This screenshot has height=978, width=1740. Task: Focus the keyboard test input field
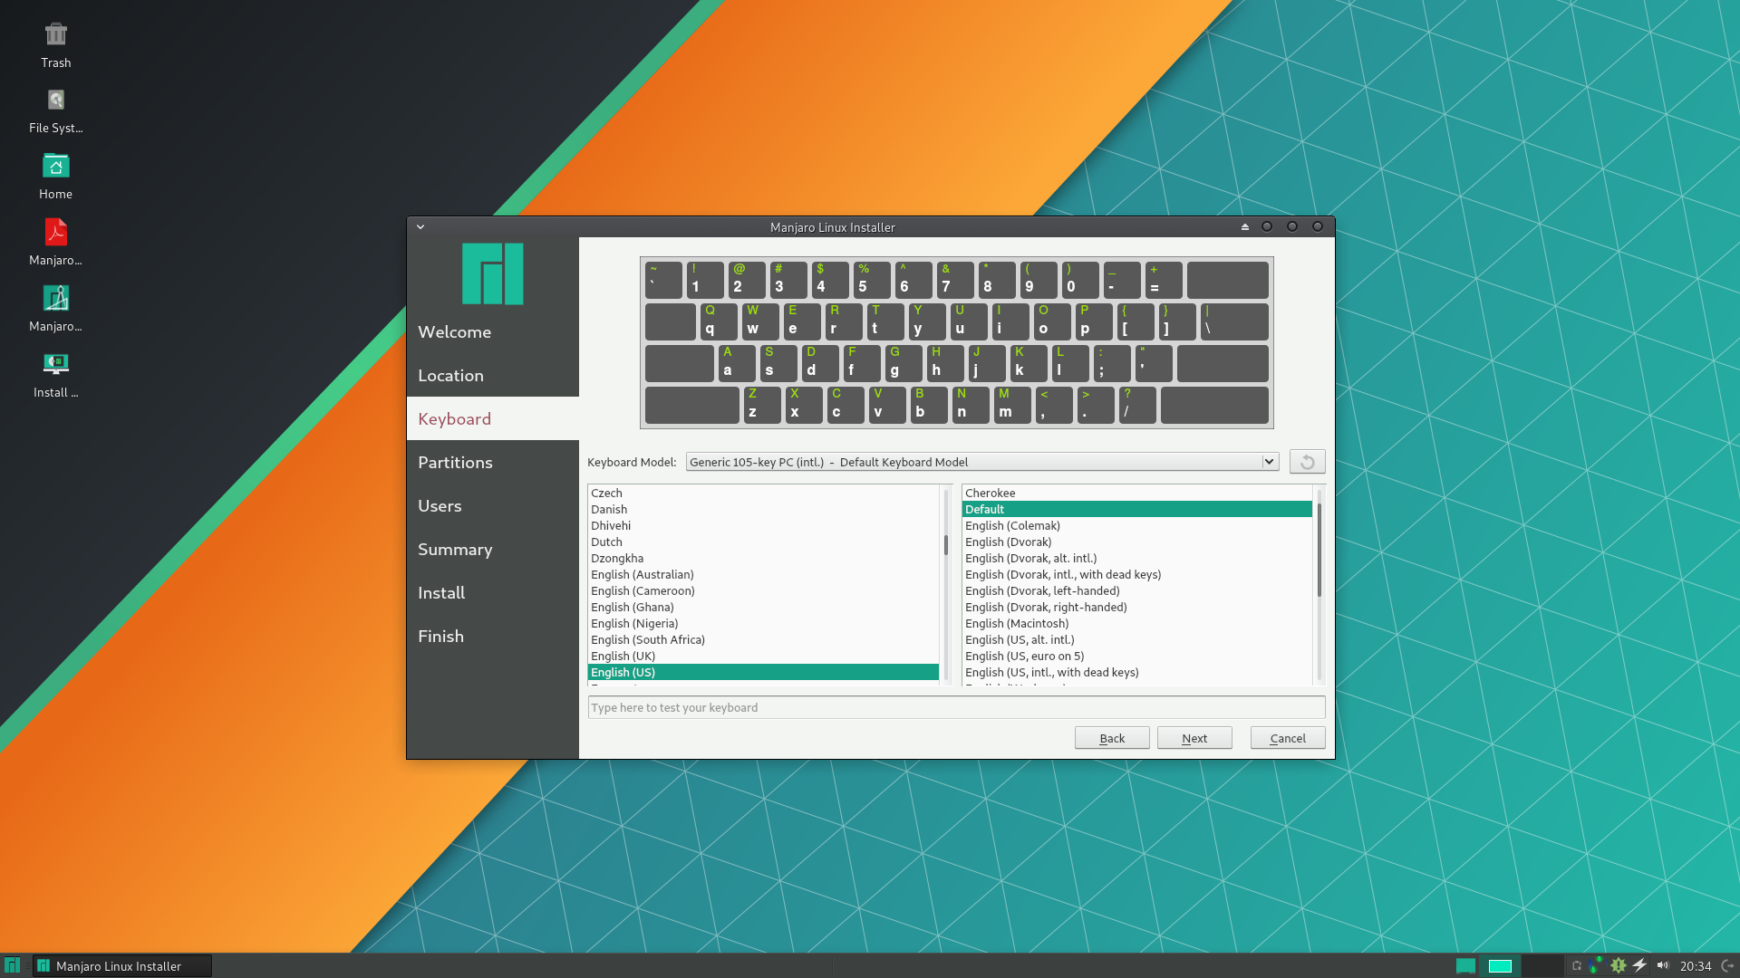tap(956, 707)
